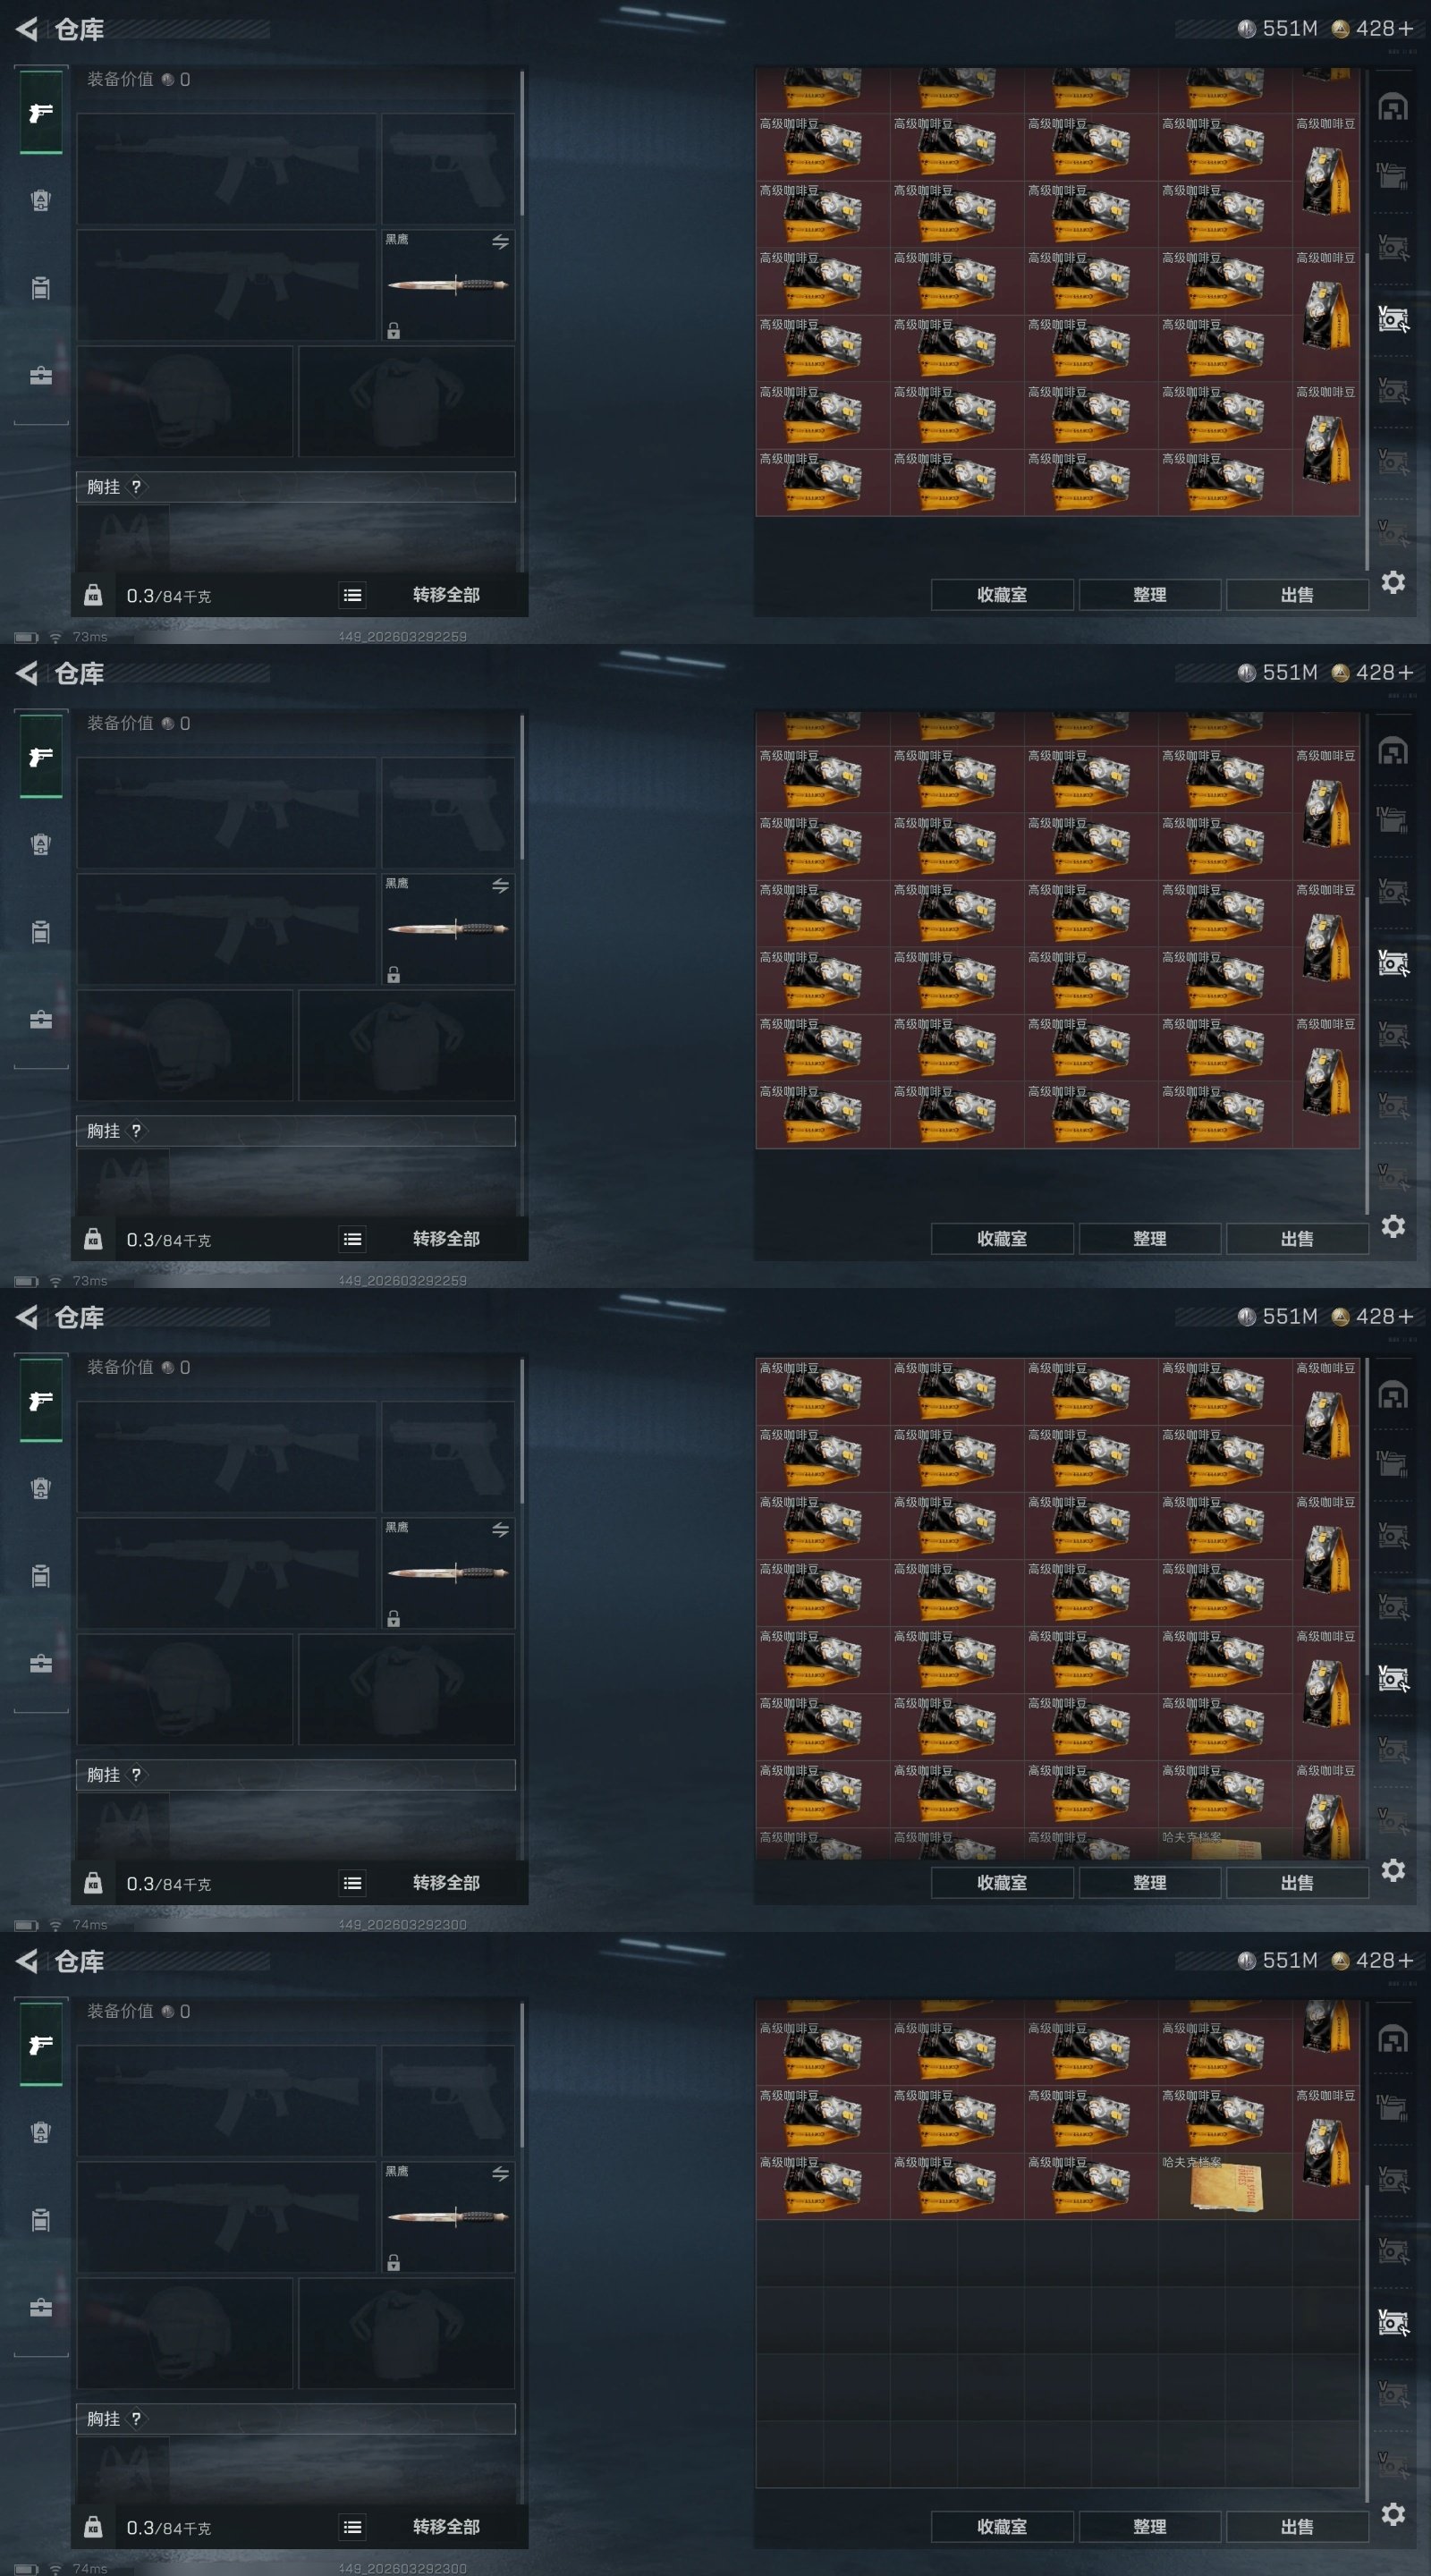Select the level IV storage folder icon
The image size is (1431, 2576).
[x=1393, y=177]
